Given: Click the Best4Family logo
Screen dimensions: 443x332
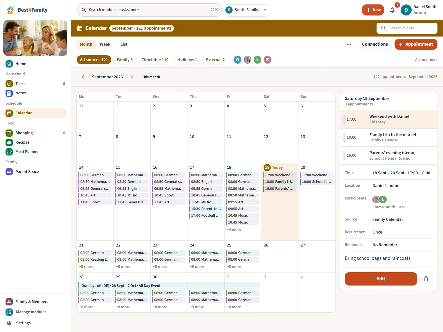Looking at the screenshot, I should (27, 10).
